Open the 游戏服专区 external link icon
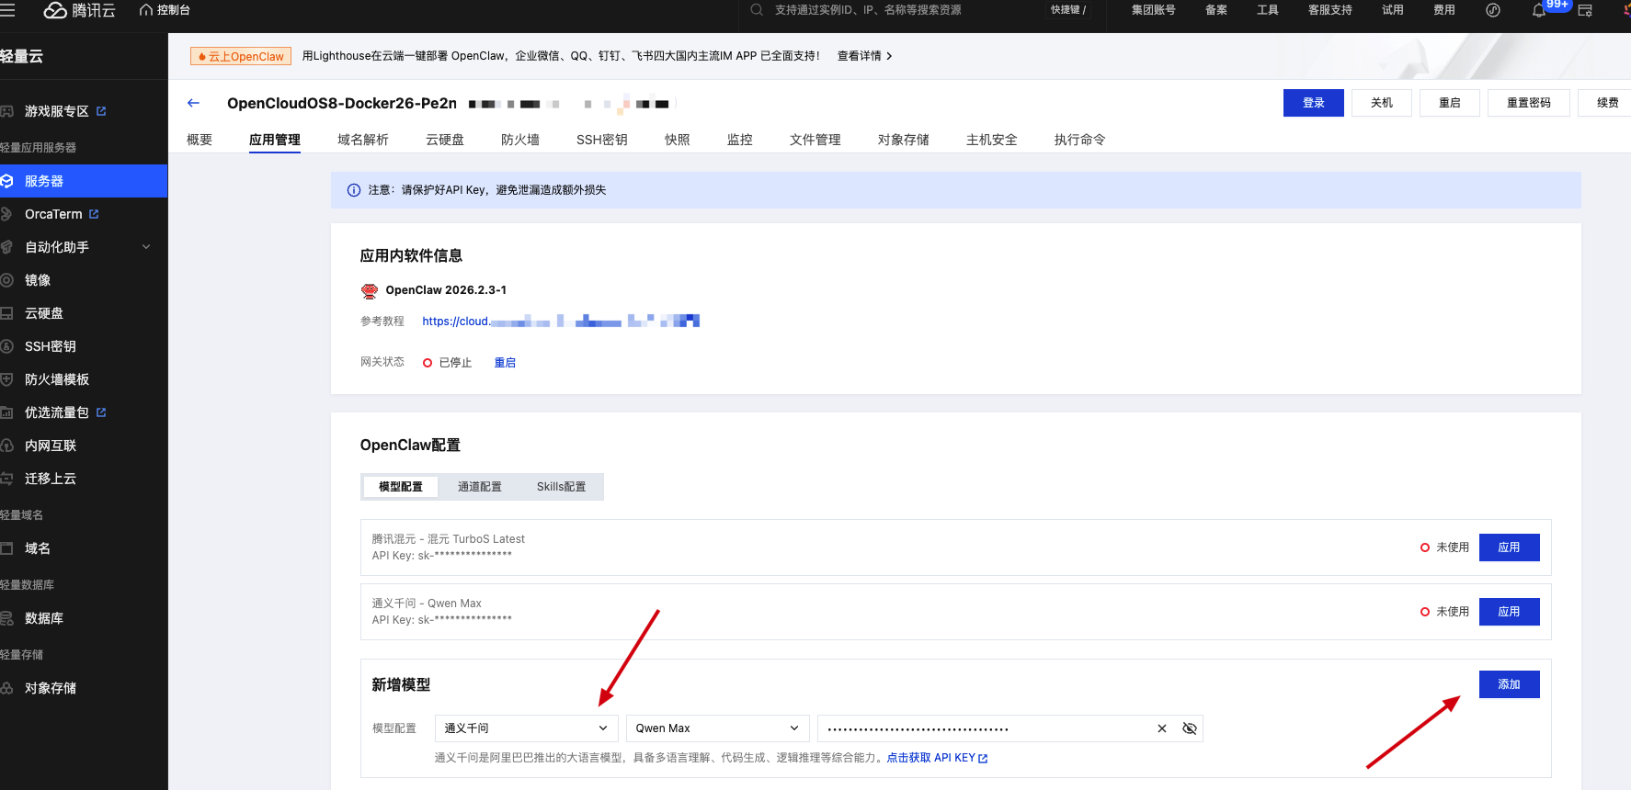 pos(101,111)
